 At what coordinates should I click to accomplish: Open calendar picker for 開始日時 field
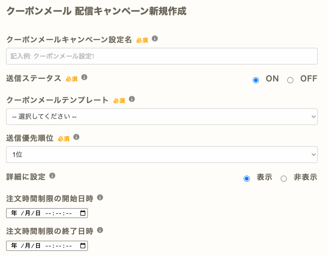click(x=83, y=213)
